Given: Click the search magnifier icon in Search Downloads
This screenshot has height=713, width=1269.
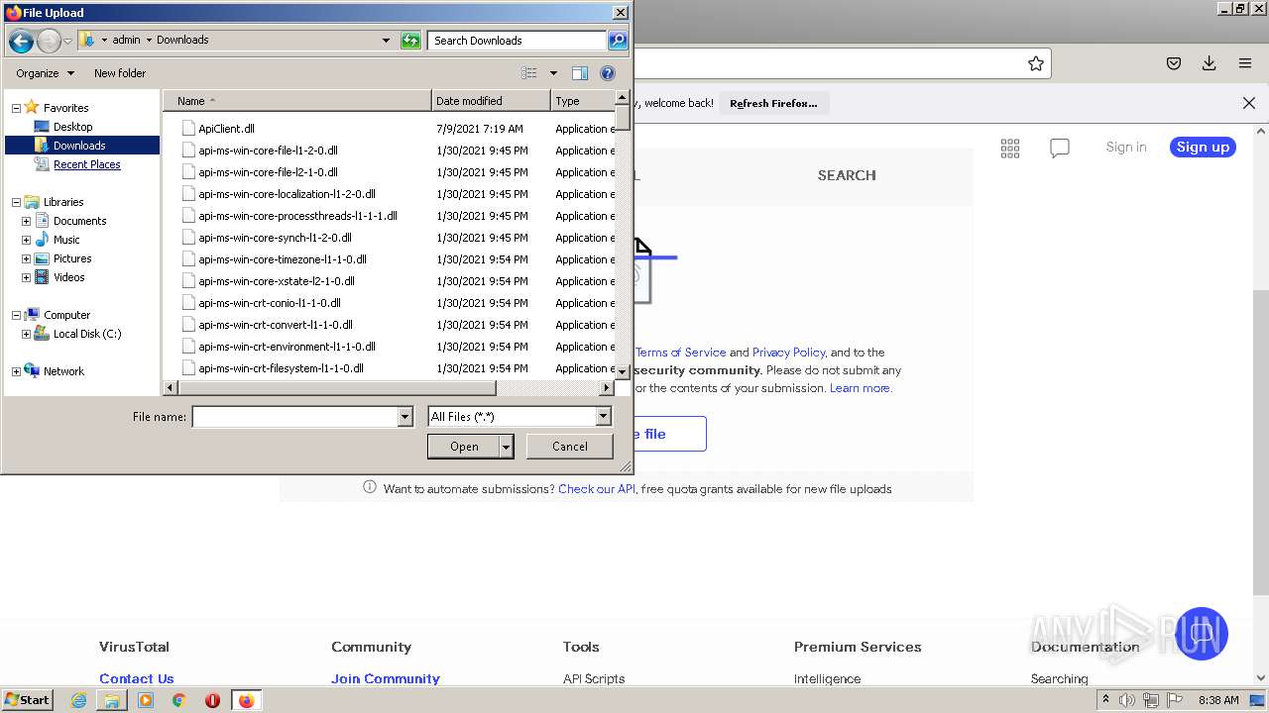Looking at the screenshot, I should point(618,41).
